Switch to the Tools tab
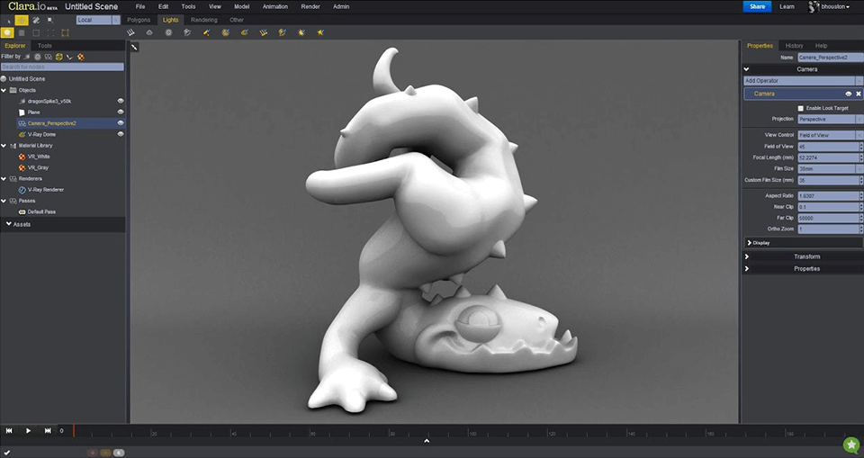 click(45, 46)
